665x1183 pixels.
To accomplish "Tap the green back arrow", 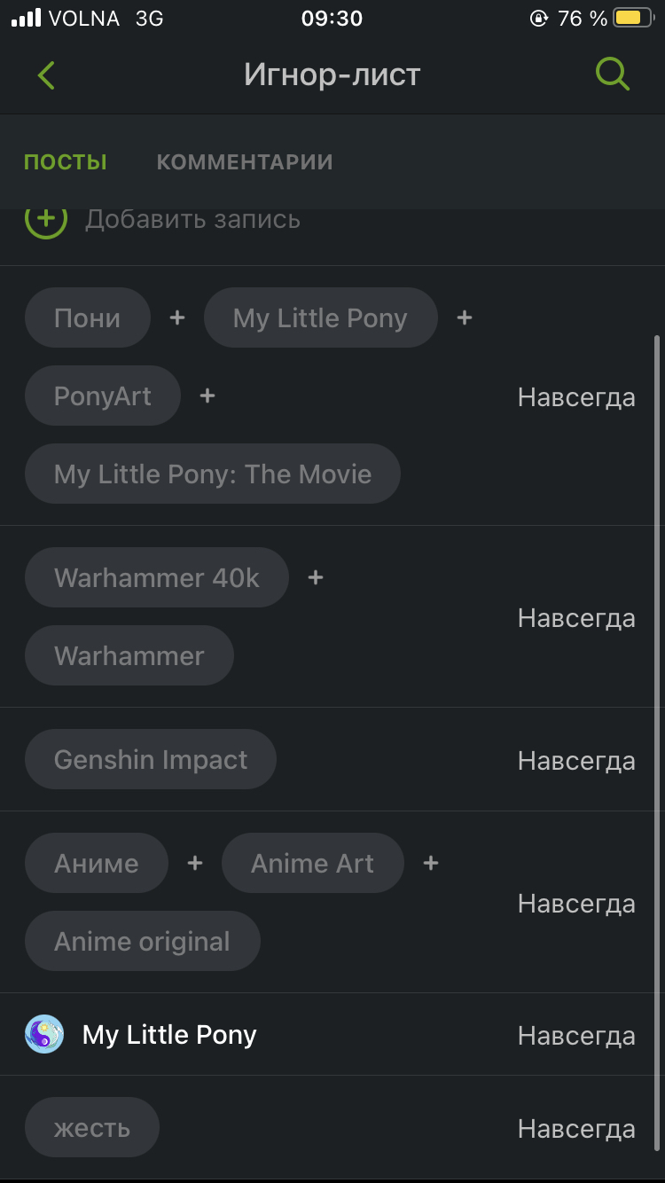I will [46, 75].
